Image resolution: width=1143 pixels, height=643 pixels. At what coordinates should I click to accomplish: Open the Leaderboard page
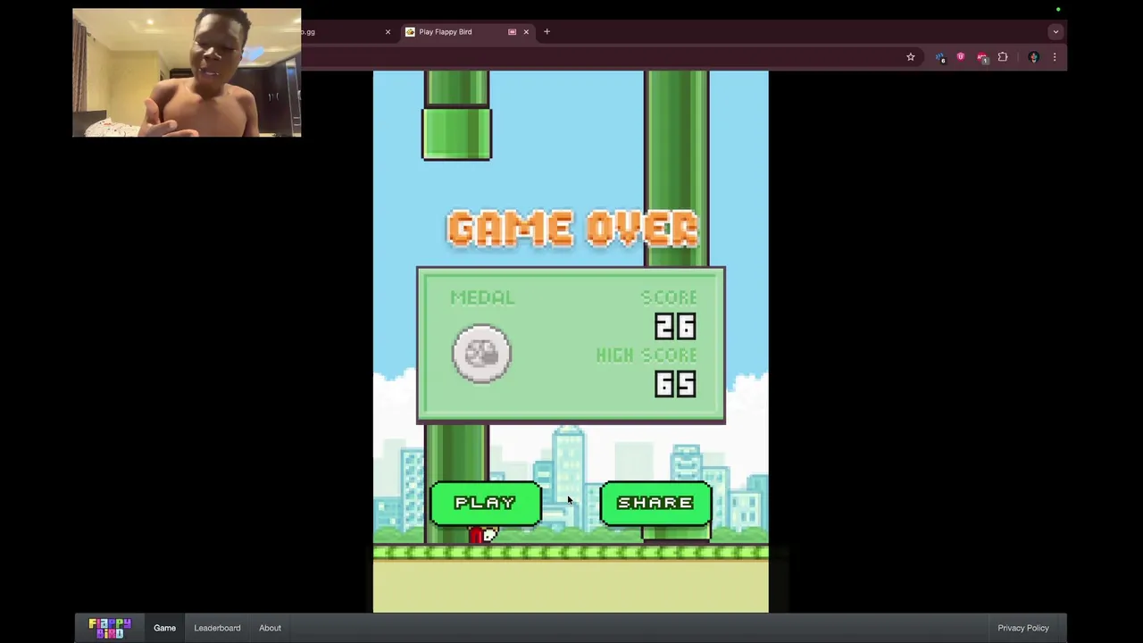(x=217, y=628)
